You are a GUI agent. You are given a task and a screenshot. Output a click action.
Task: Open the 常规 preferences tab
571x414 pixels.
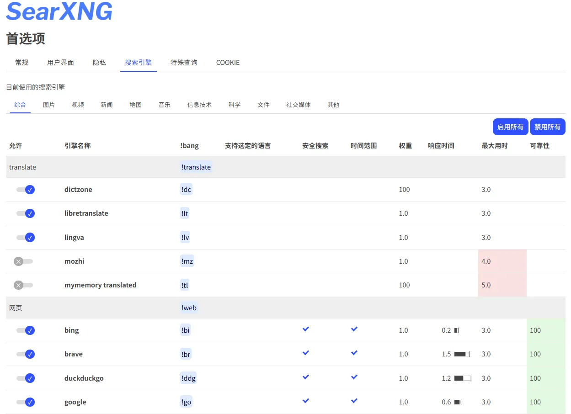22,63
